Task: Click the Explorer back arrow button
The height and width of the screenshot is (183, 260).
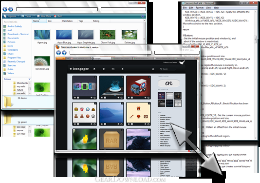Action: (5, 9)
